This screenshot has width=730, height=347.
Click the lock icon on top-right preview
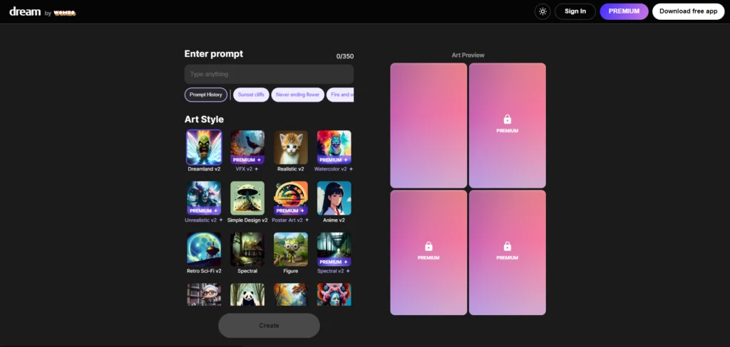pos(508,119)
